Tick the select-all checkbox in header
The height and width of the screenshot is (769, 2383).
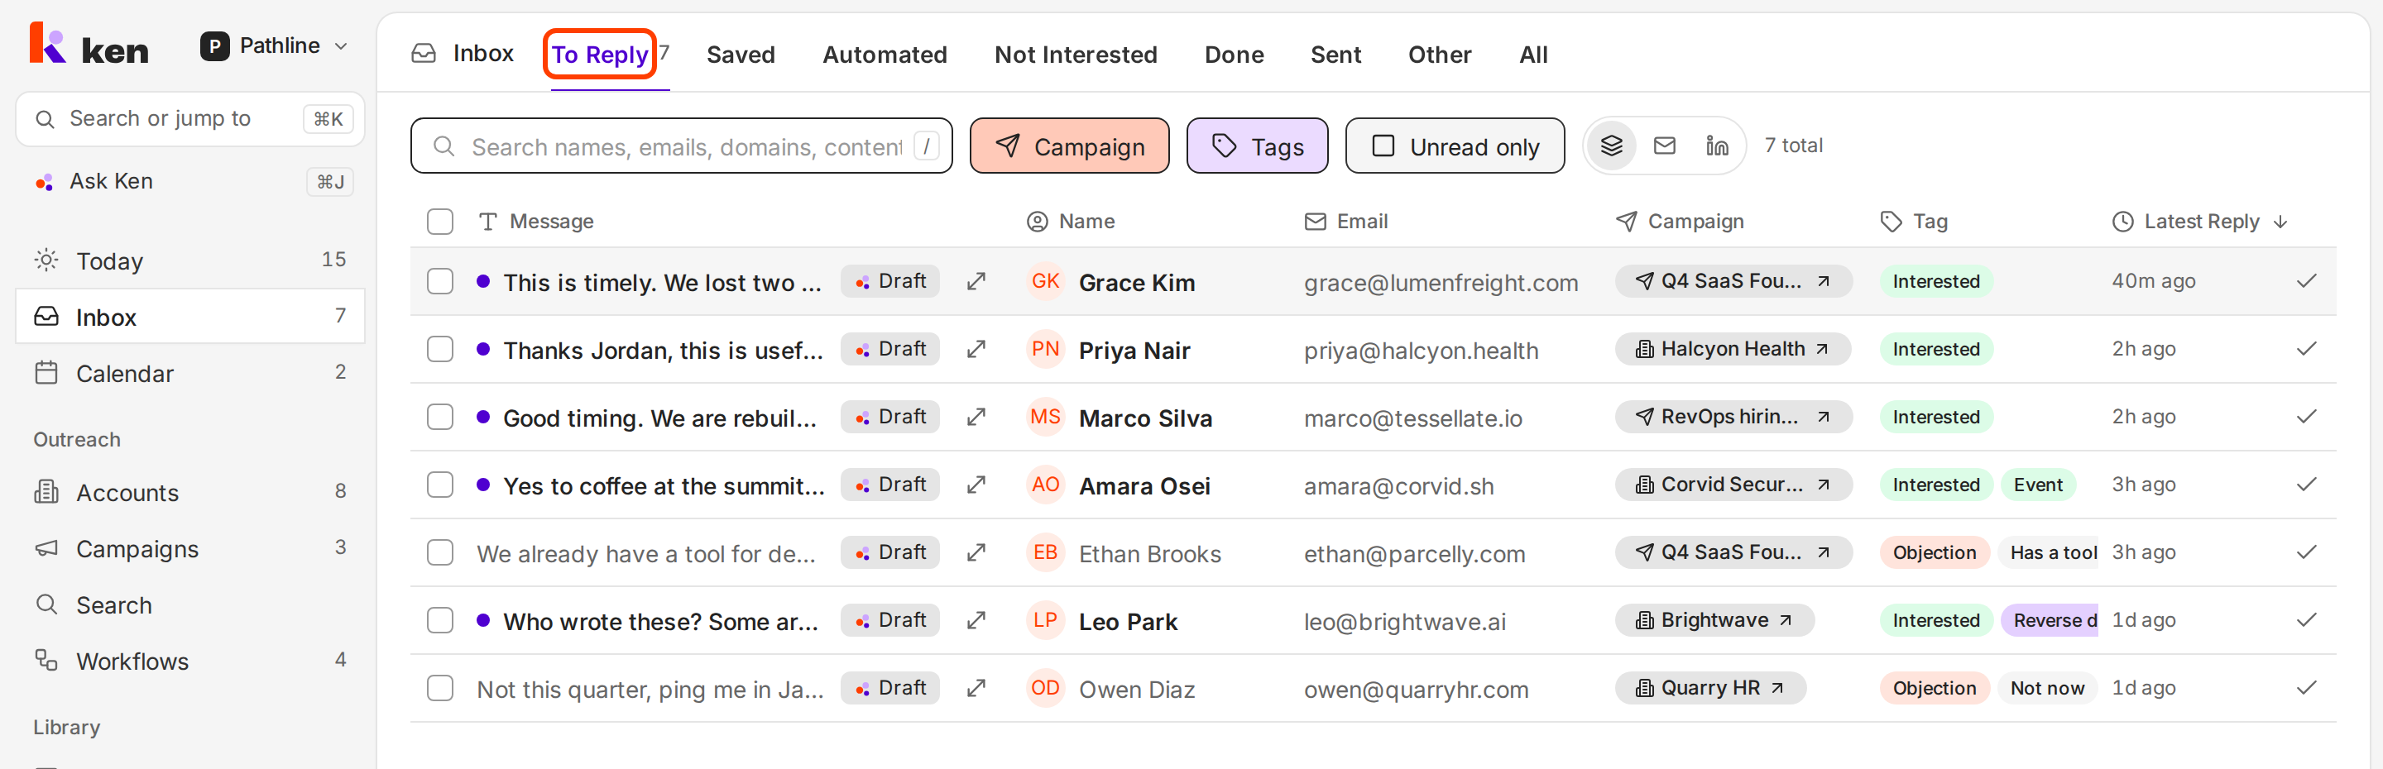(439, 222)
